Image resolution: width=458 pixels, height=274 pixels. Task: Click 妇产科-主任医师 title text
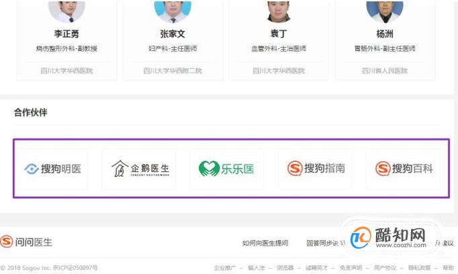pos(173,48)
